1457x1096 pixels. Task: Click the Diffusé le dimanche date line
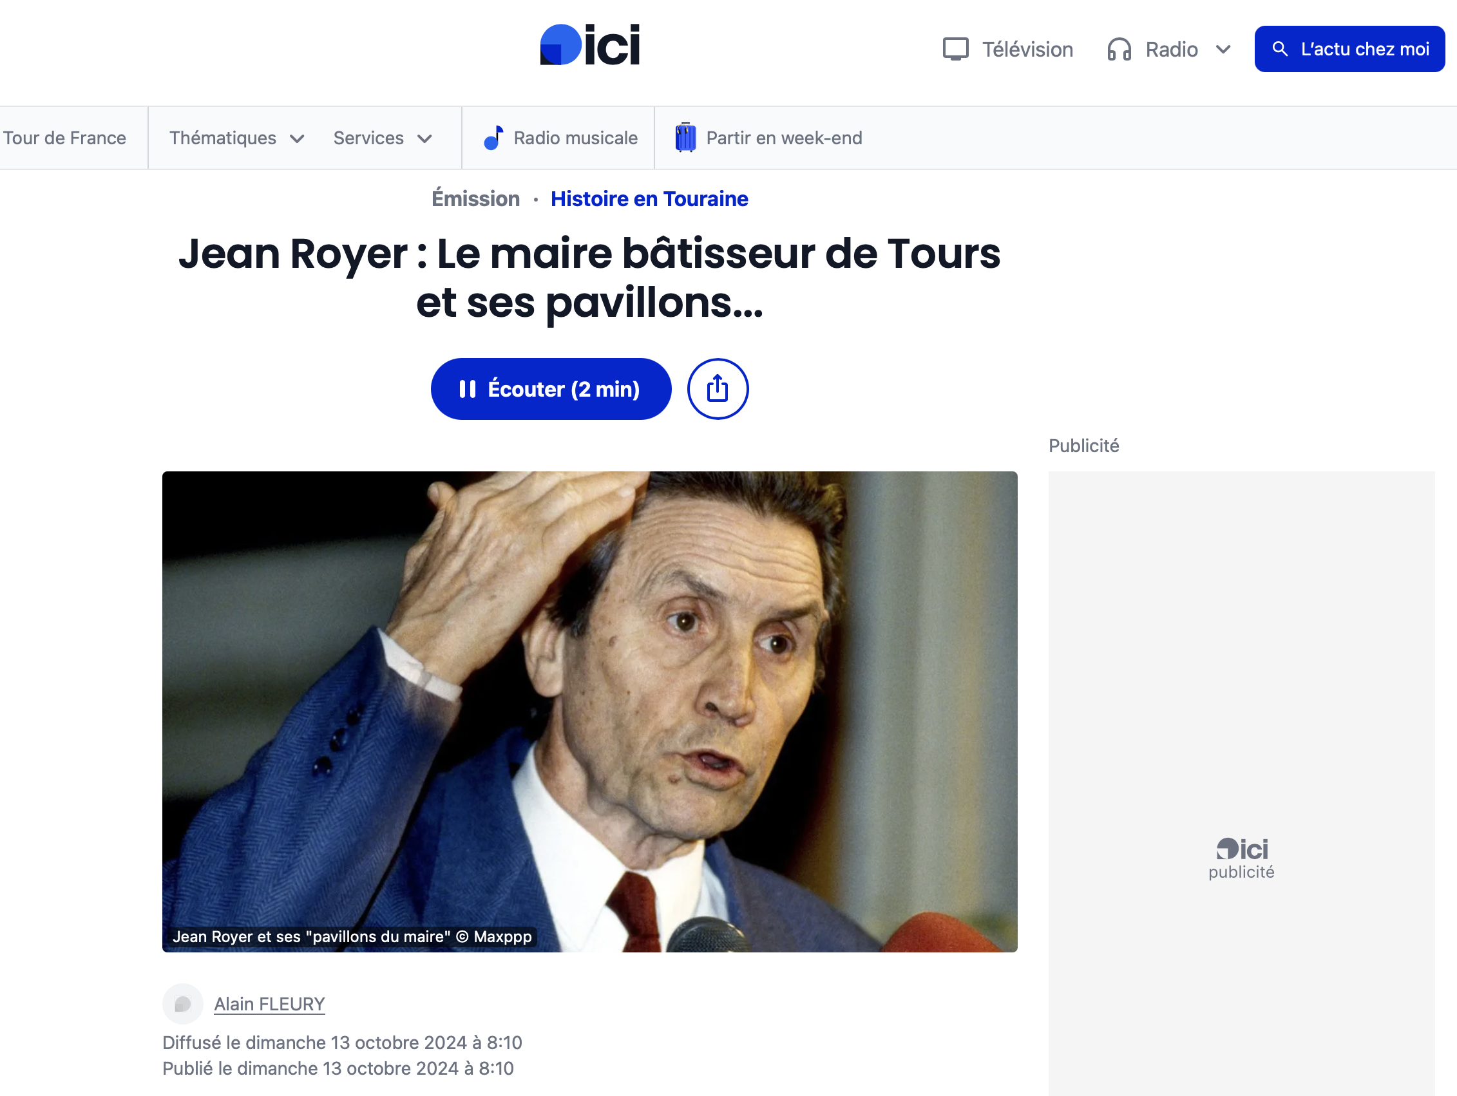pyautogui.click(x=342, y=1042)
